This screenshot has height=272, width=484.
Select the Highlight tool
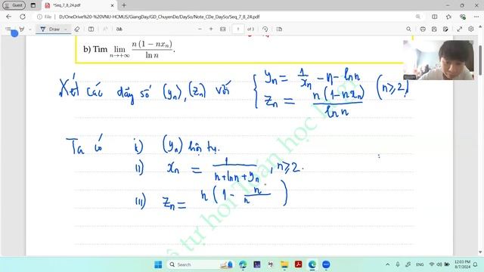tap(22, 29)
